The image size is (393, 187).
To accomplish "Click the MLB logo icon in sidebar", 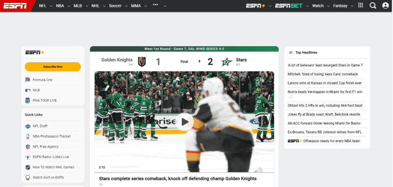I will pyautogui.click(x=28, y=90).
